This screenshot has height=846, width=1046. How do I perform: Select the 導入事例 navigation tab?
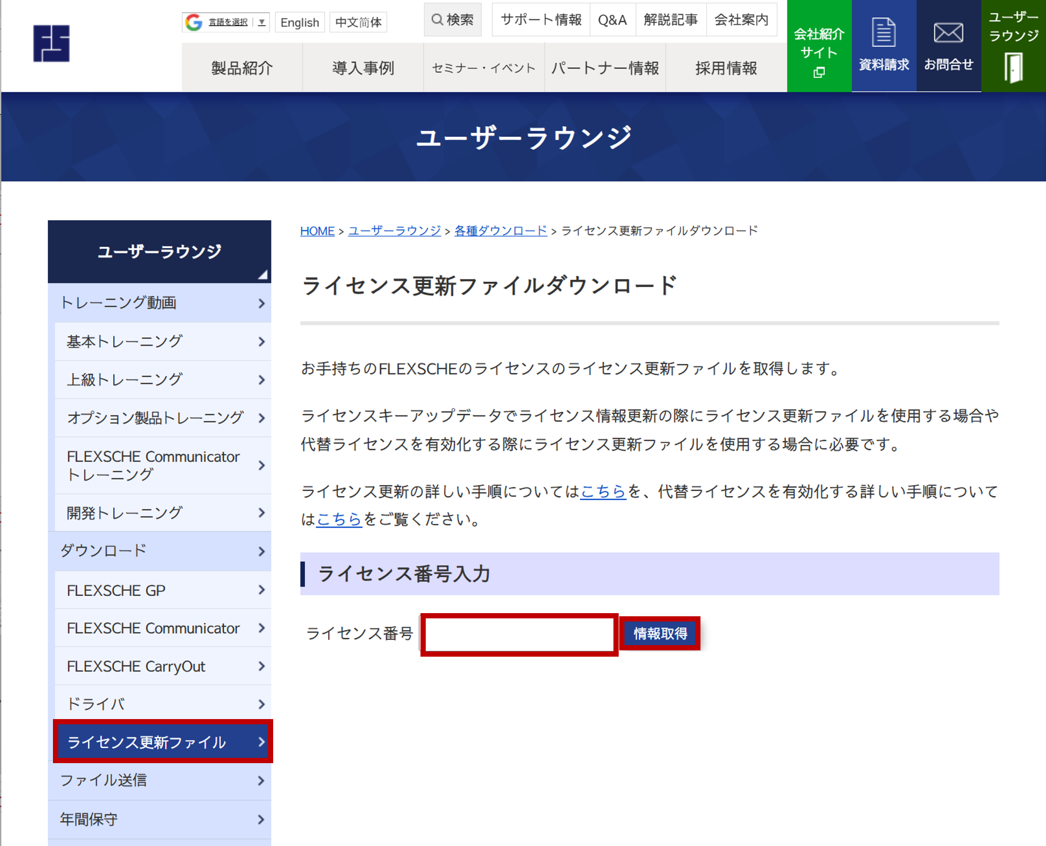363,68
